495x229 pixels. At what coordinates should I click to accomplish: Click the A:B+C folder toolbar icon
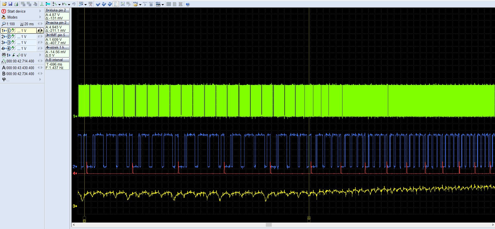pos(135,4)
